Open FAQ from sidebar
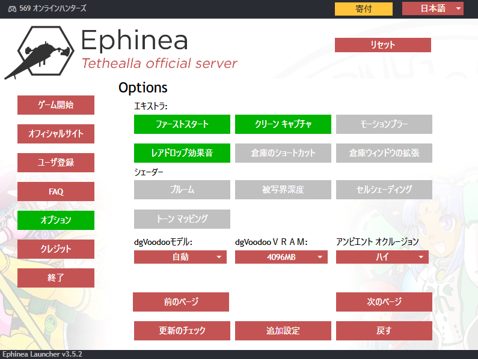 [x=56, y=192]
